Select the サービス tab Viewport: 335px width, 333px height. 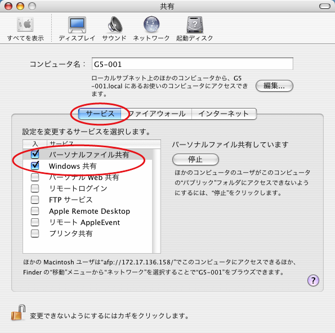point(100,114)
